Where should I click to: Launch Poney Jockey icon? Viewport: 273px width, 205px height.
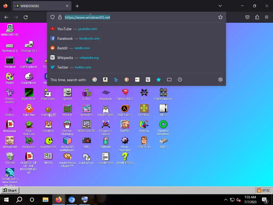tap(10, 93)
